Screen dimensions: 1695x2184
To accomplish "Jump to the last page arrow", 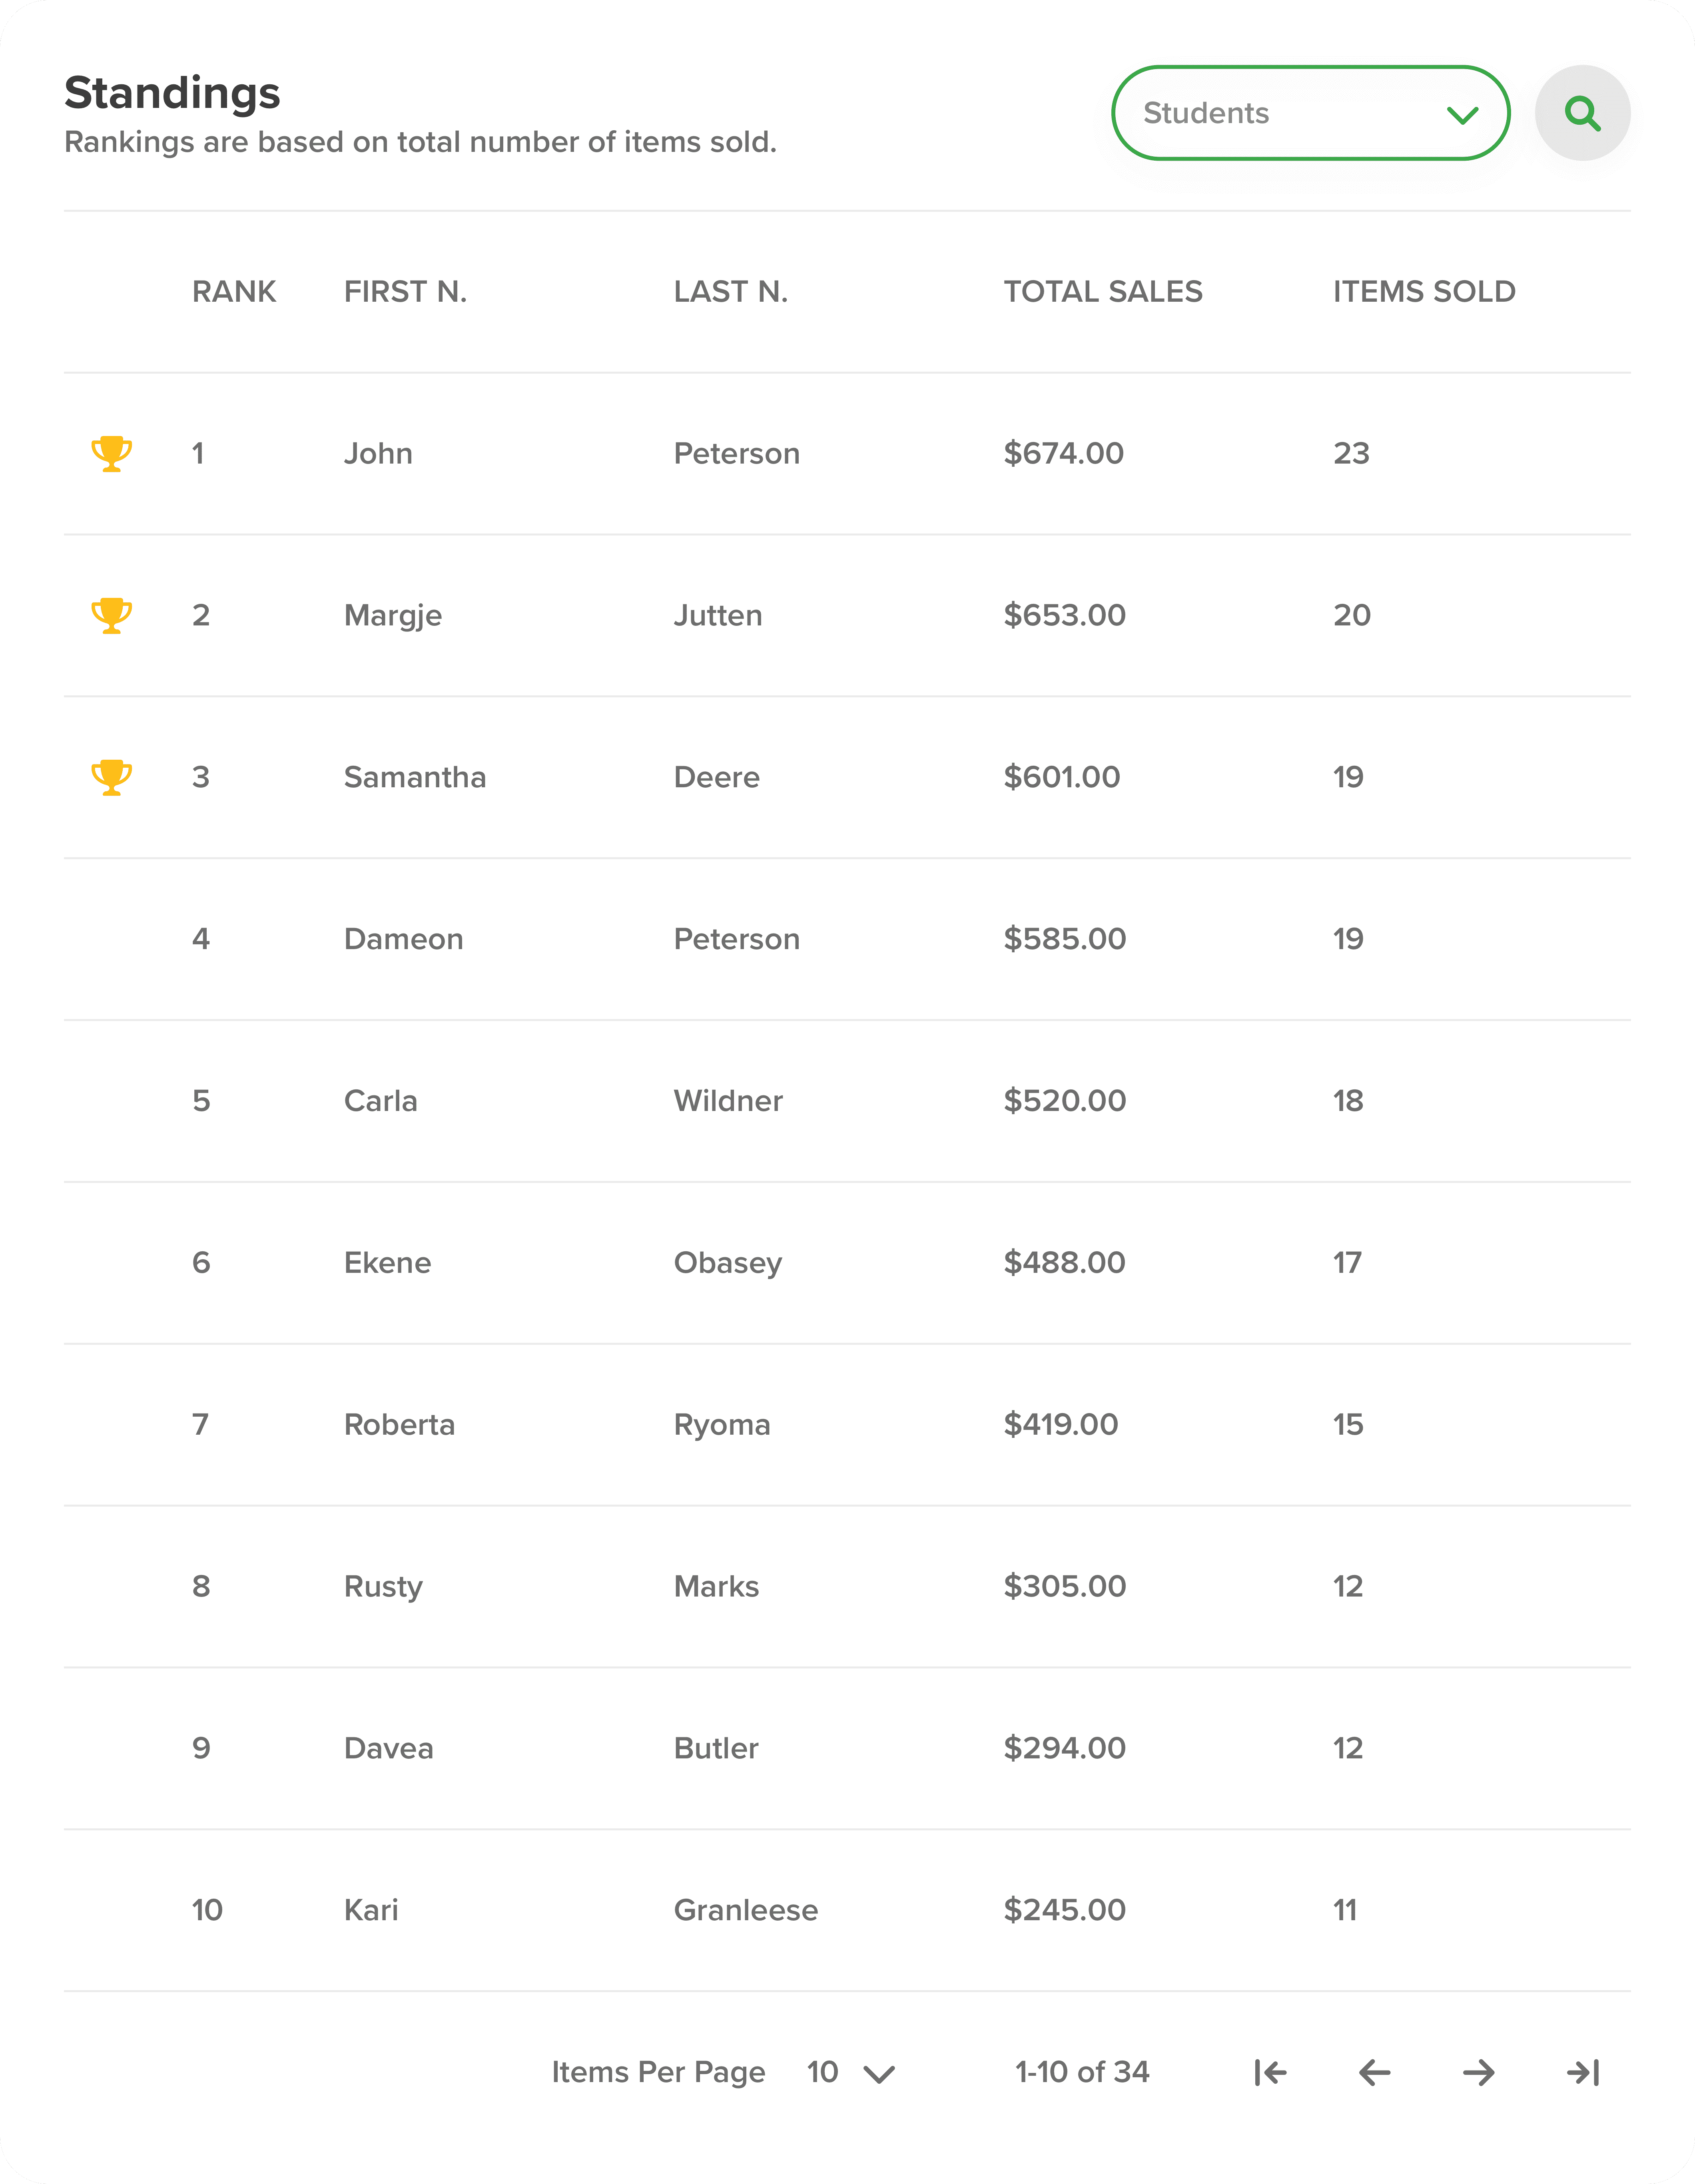I will click(x=1583, y=2072).
